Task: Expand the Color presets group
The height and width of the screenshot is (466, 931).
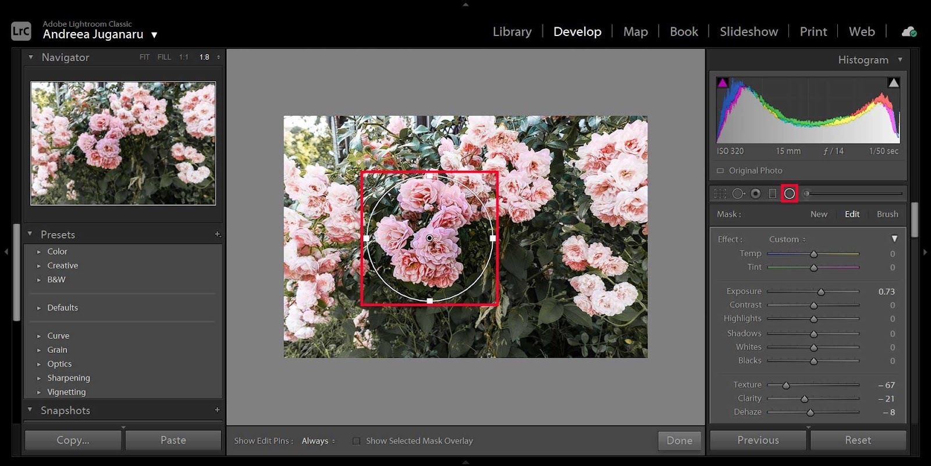Action: 39,252
